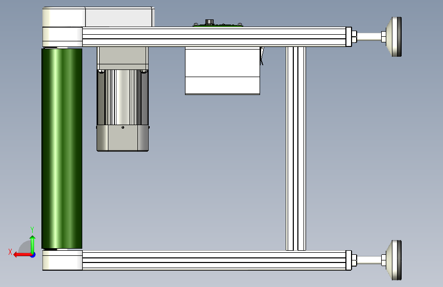Pick the white control box under top rail

point(222,70)
